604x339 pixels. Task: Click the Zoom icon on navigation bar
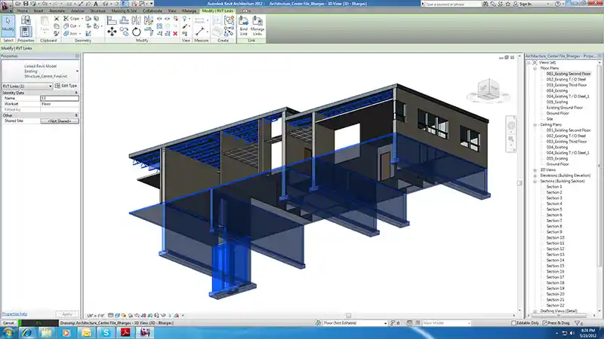click(x=511, y=139)
